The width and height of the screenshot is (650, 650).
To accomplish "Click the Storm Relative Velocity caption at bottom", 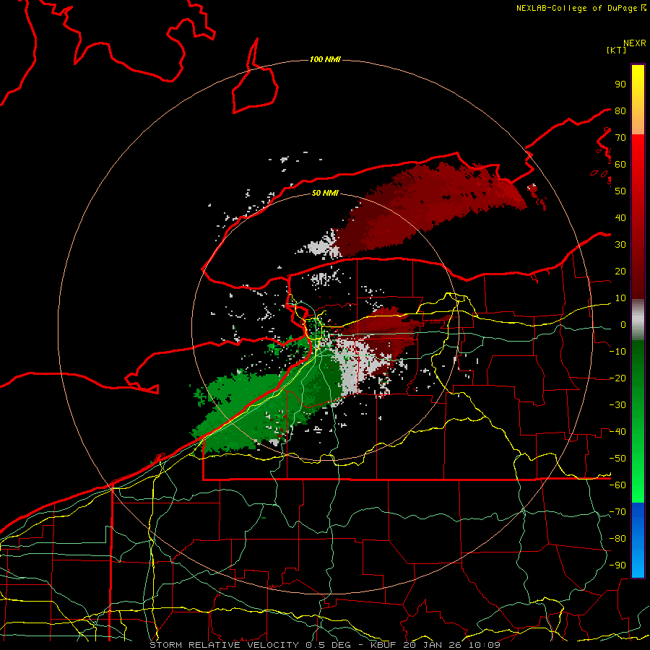I will [x=325, y=645].
